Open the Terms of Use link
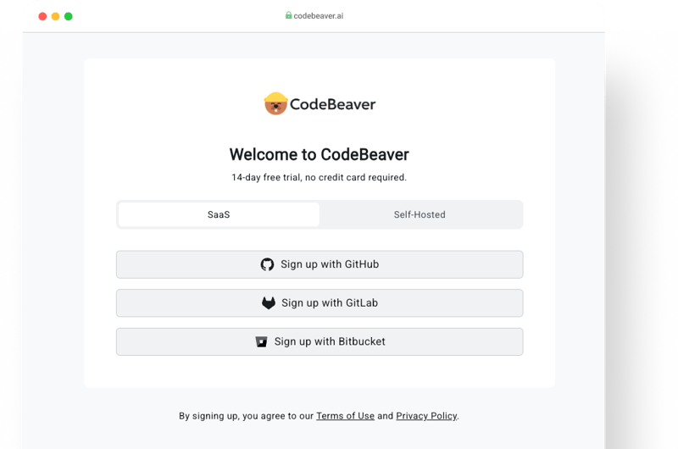Viewport: 678px width, 449px height. point(345,416)
